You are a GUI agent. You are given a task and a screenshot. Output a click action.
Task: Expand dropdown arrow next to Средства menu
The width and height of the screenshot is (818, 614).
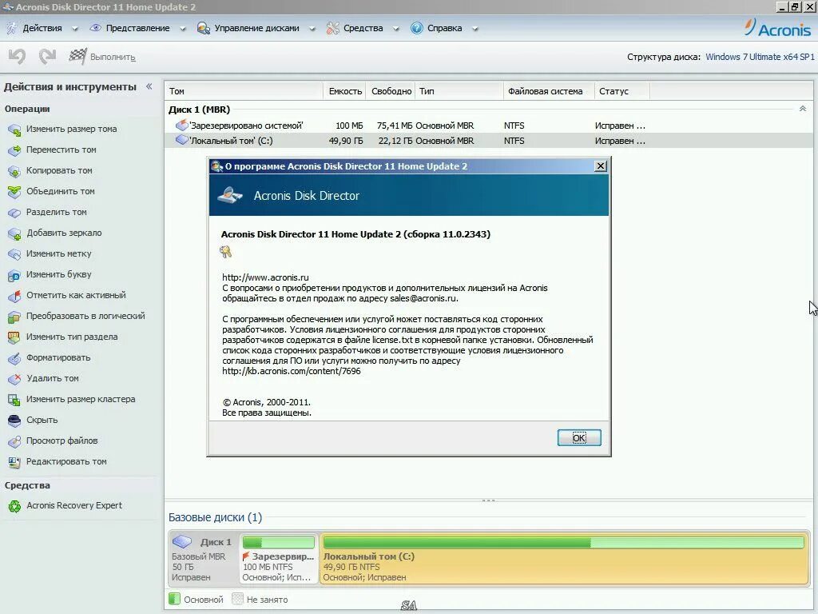(396, 30)
